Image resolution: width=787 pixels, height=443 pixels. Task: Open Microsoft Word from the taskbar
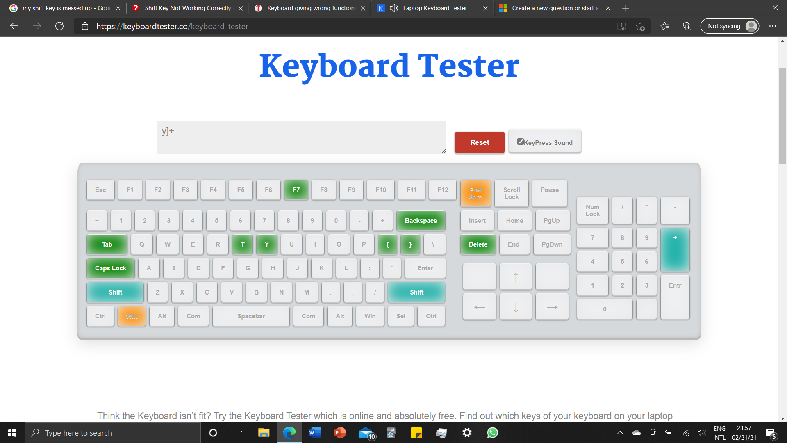pos(314,433)
